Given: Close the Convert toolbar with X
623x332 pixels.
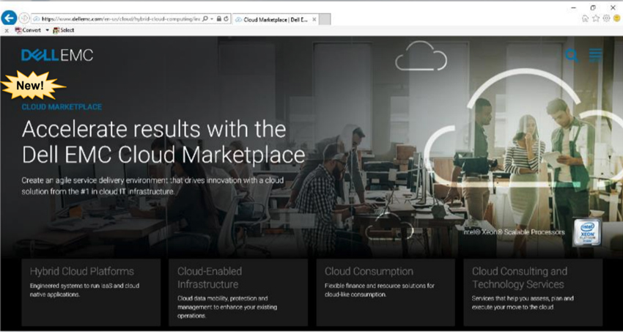Looking at the screenshot, I should click(x=7, y=31).
